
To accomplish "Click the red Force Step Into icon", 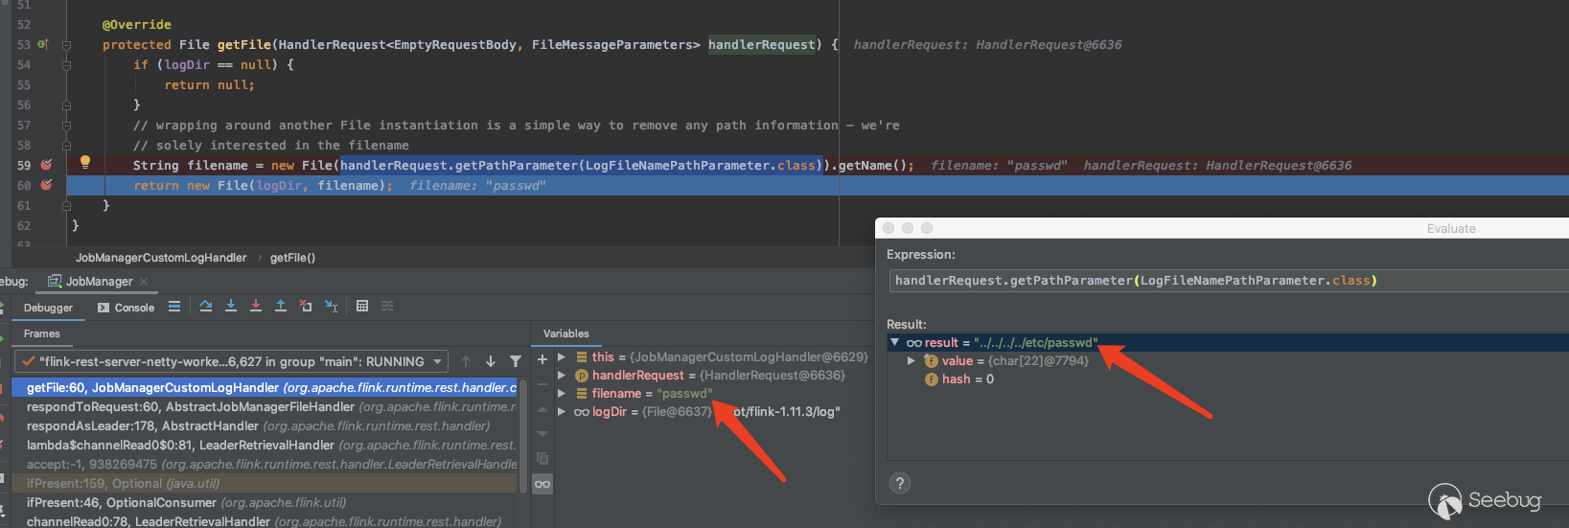I will [256, 307].
